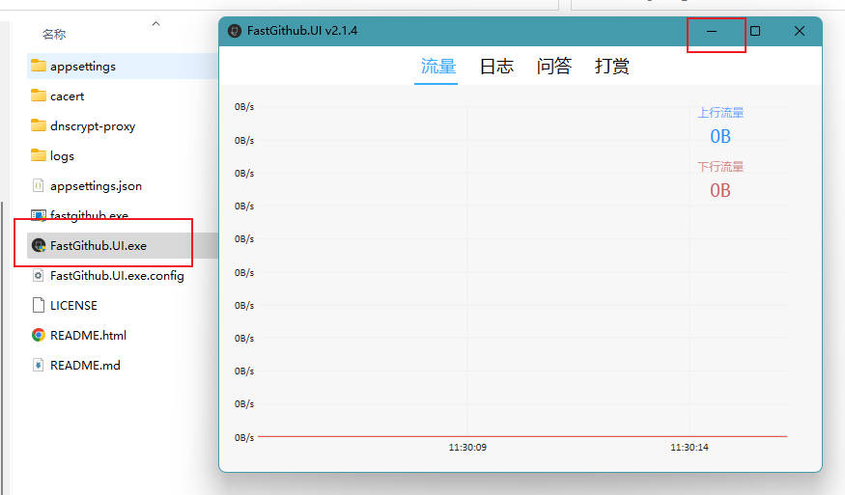Open the 打赏 tab
Viewport: 845px width, 495px height.
[x=612, y=67]
